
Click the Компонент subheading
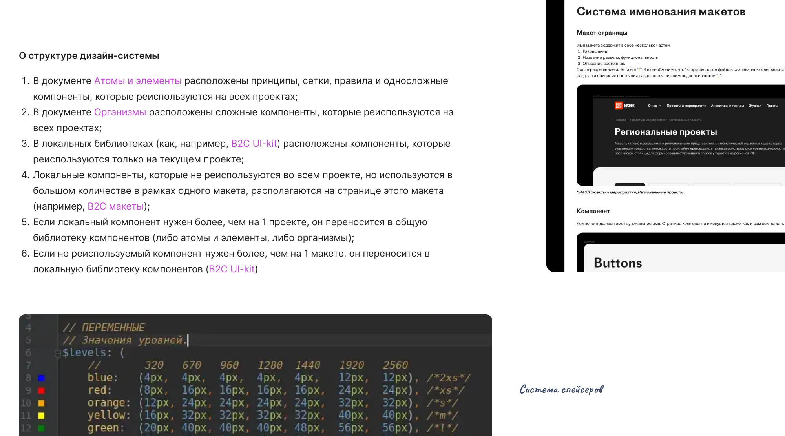click(593, 211)
